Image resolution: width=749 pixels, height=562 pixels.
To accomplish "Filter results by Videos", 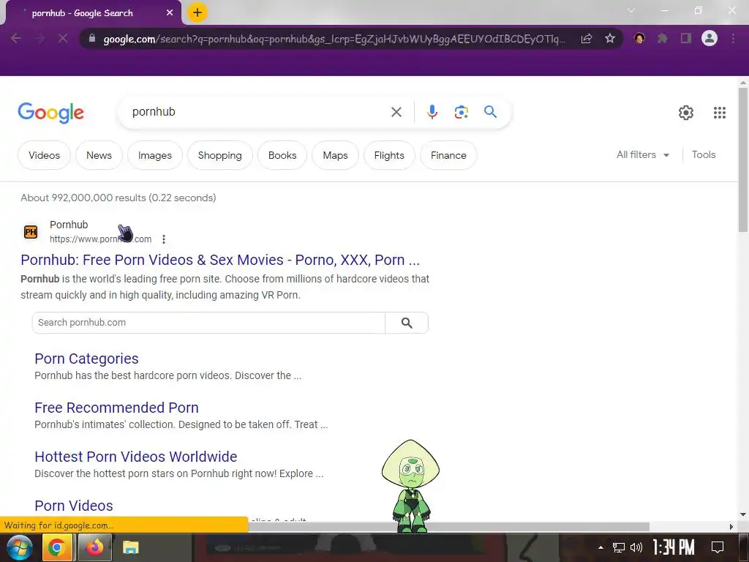I will (x=44, y=155).
